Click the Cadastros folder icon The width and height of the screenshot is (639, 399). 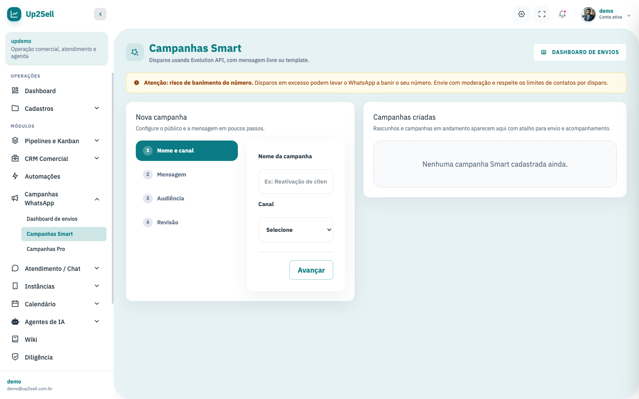(15, 108)
